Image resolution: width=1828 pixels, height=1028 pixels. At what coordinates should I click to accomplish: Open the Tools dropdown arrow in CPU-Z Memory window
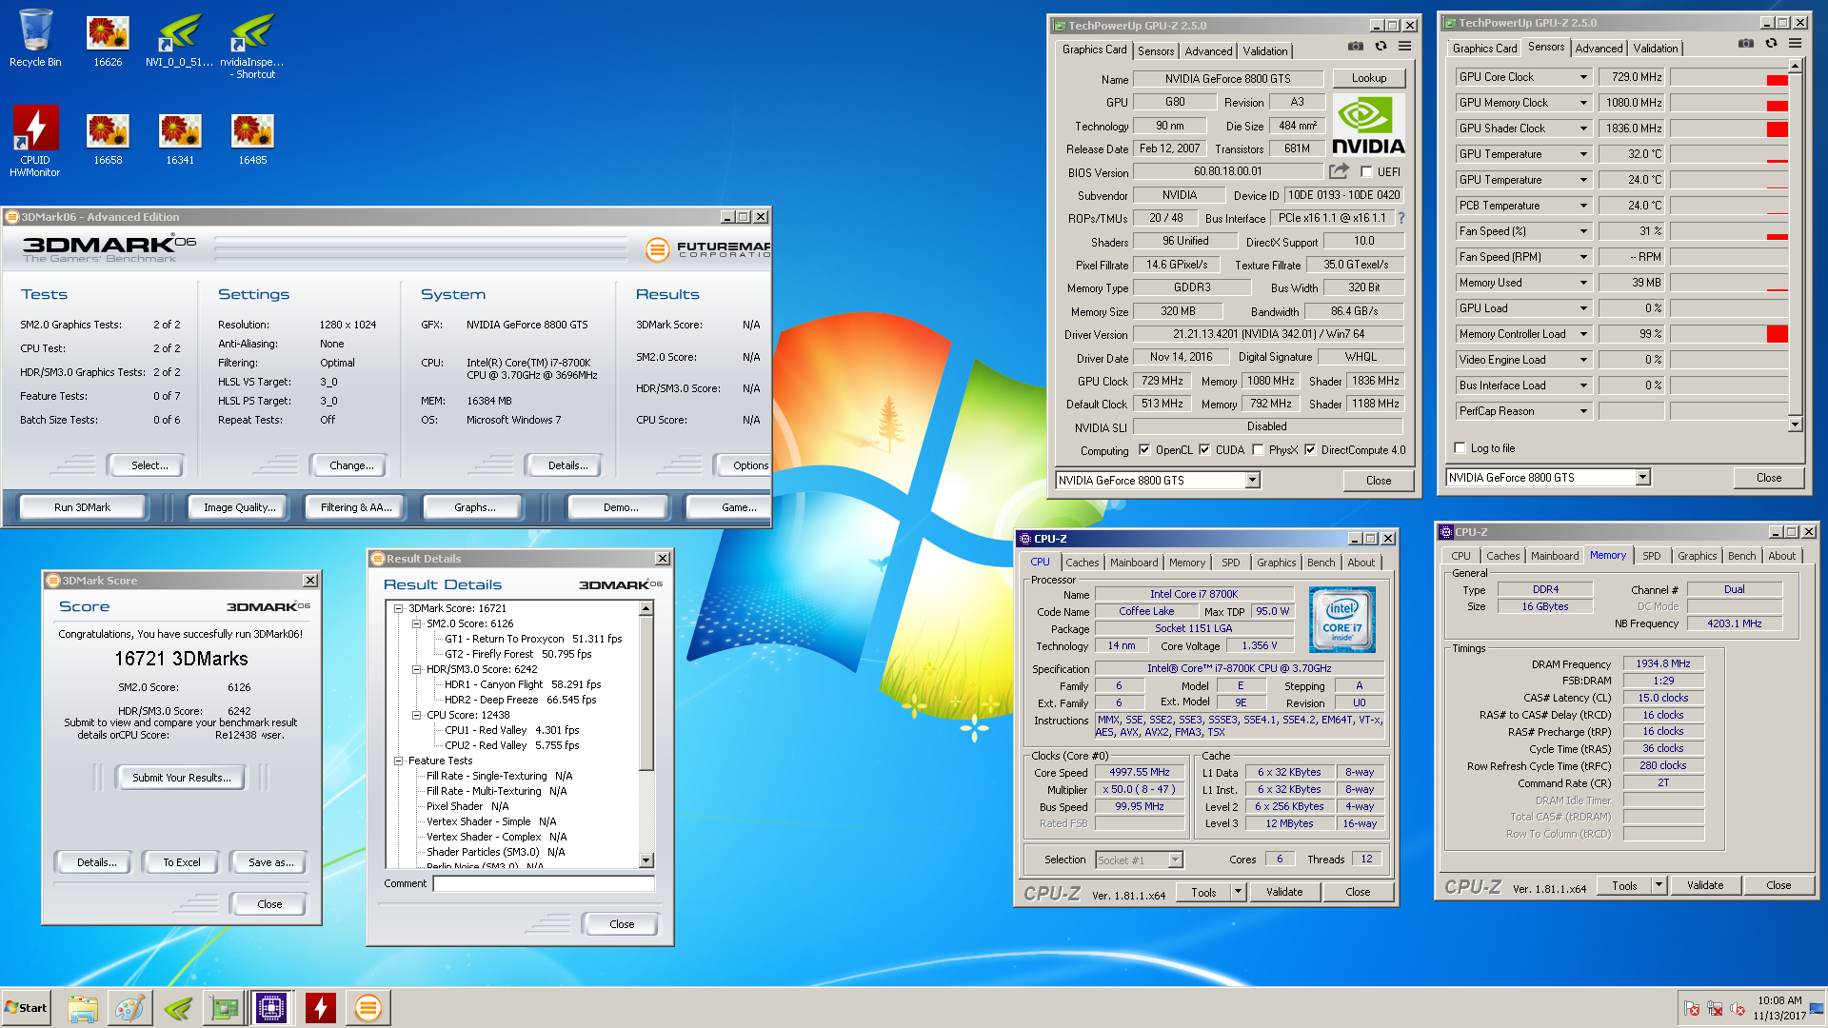1659,885
